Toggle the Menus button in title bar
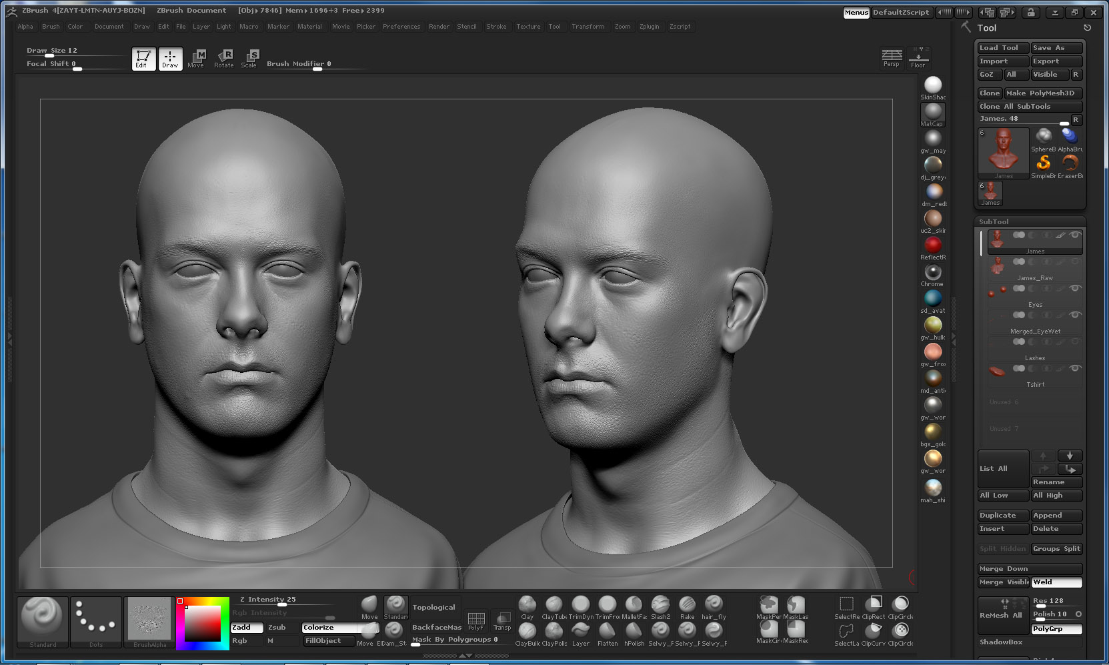Screen dimensions: 1109x665 click(856, 13)
